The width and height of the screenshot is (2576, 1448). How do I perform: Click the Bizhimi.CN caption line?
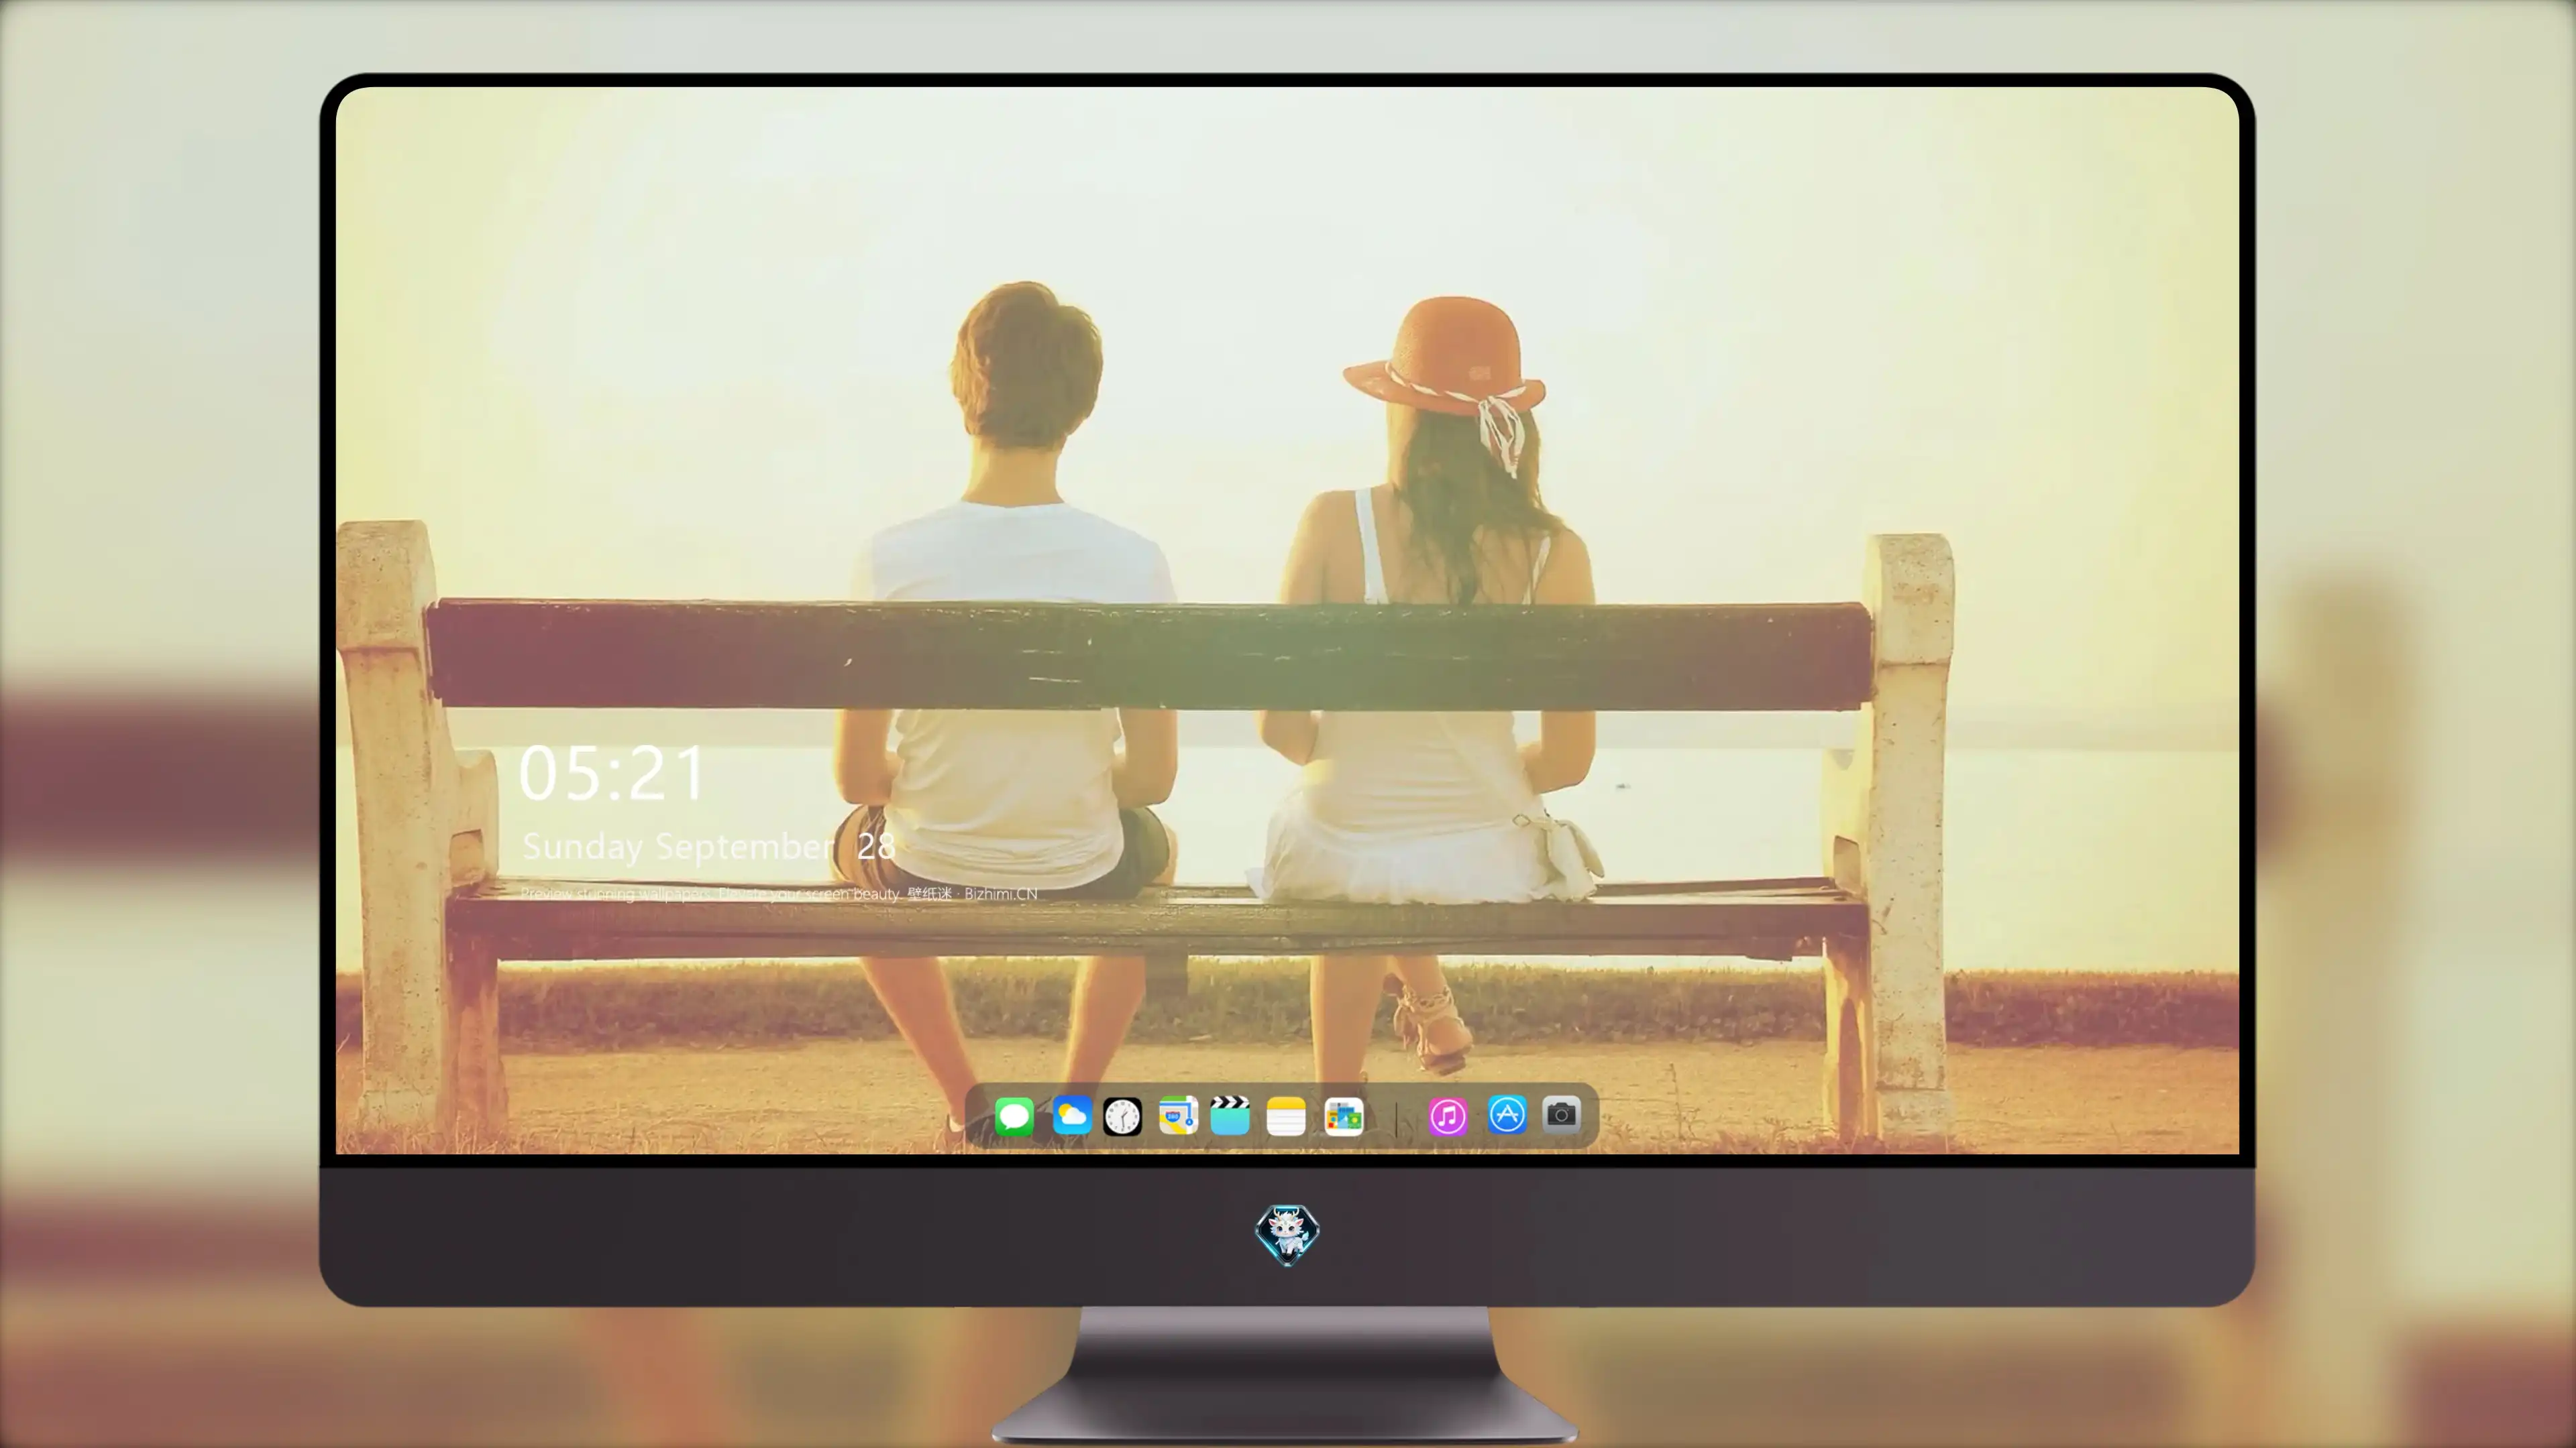tap(779, 894)
